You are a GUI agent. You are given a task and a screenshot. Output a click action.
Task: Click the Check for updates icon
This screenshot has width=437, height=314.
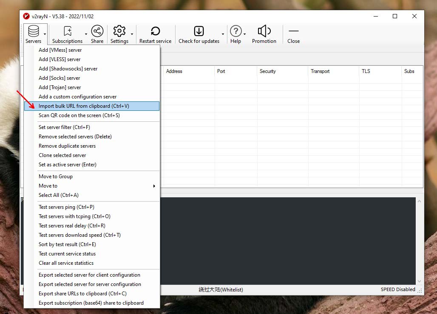coord(199,31)
